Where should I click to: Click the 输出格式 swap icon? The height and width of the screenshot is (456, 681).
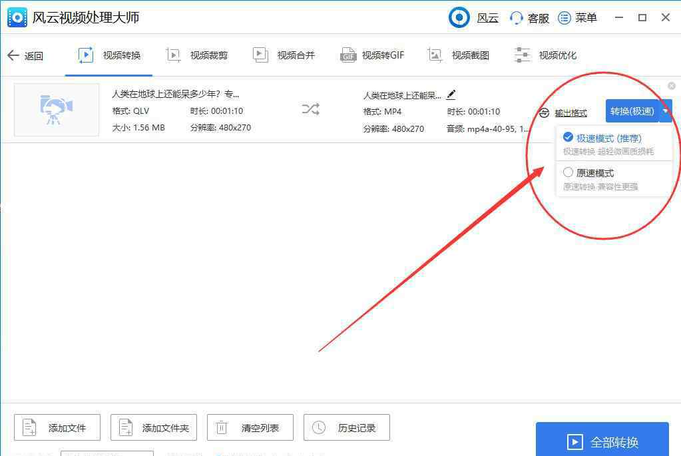tap(544, 113)
